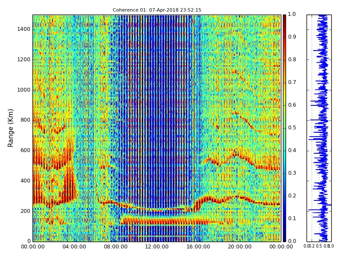The height and width of the screenshot is (257, 342).
Task: Click the y-axis tick label 400
Action: tap(26, 181)
